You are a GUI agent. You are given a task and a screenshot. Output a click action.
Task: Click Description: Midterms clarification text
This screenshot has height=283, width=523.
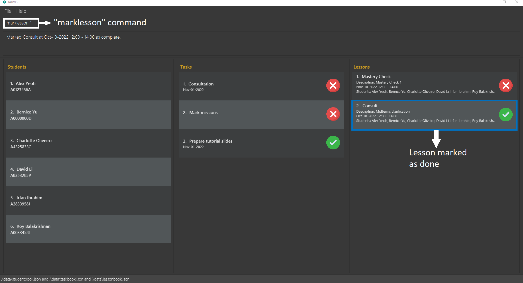click(383, 112)
